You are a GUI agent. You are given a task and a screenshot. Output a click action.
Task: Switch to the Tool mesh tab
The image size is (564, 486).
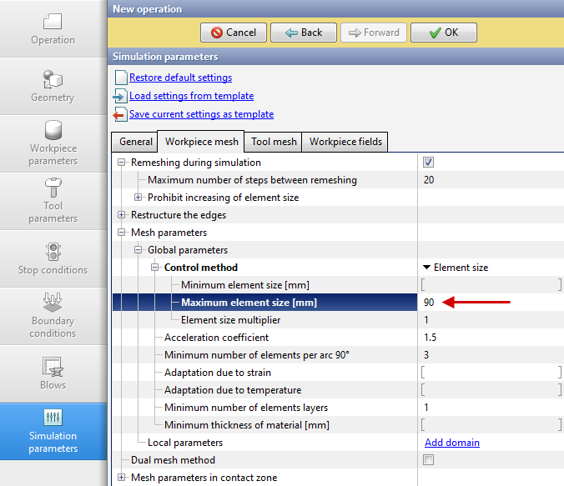point(274,142)
